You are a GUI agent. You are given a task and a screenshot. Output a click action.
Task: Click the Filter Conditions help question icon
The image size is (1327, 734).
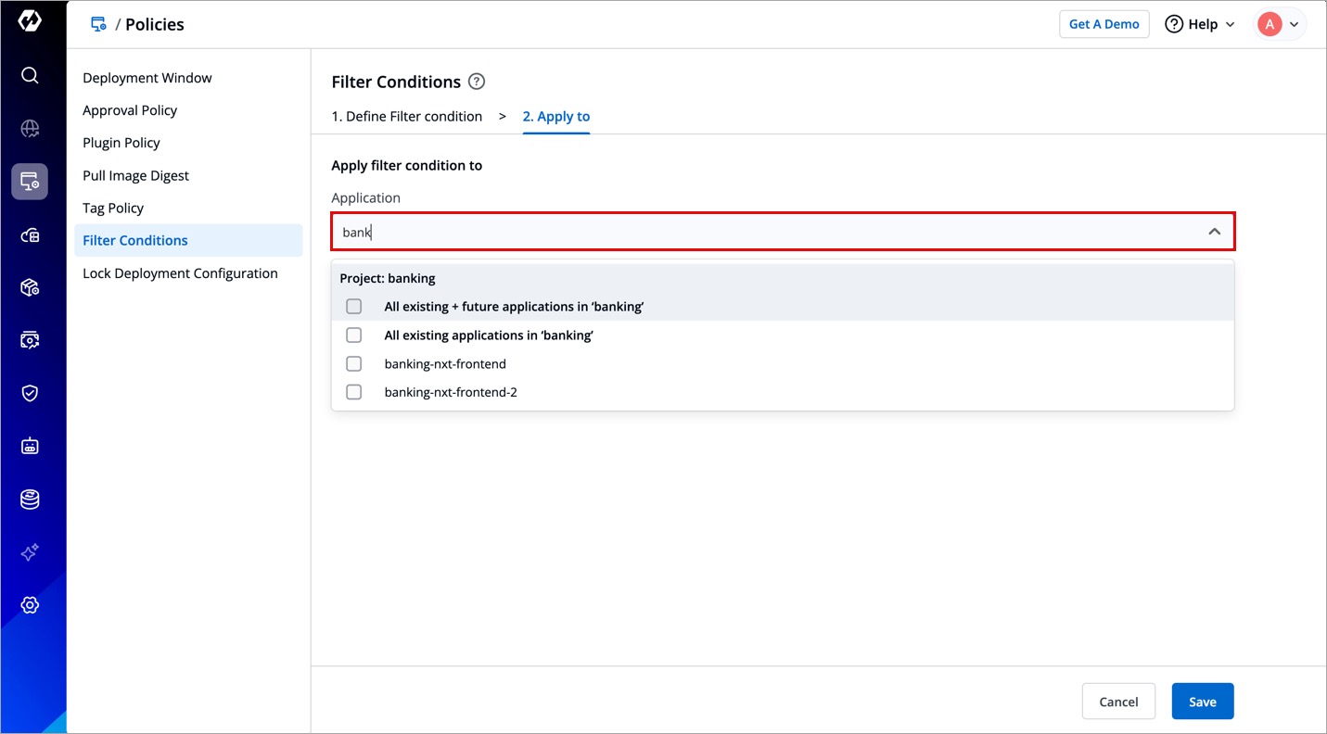coord(477,82)
